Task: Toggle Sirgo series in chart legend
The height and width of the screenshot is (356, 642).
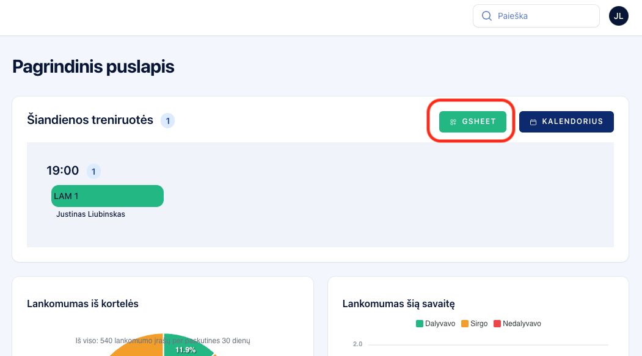Action: (474, 324)
